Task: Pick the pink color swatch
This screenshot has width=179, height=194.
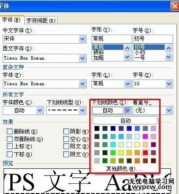Action: [x=153, y=137]
